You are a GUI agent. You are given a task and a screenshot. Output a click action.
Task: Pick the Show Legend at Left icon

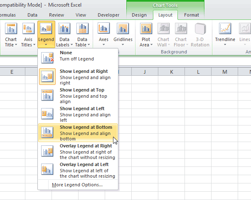[47, 114]
